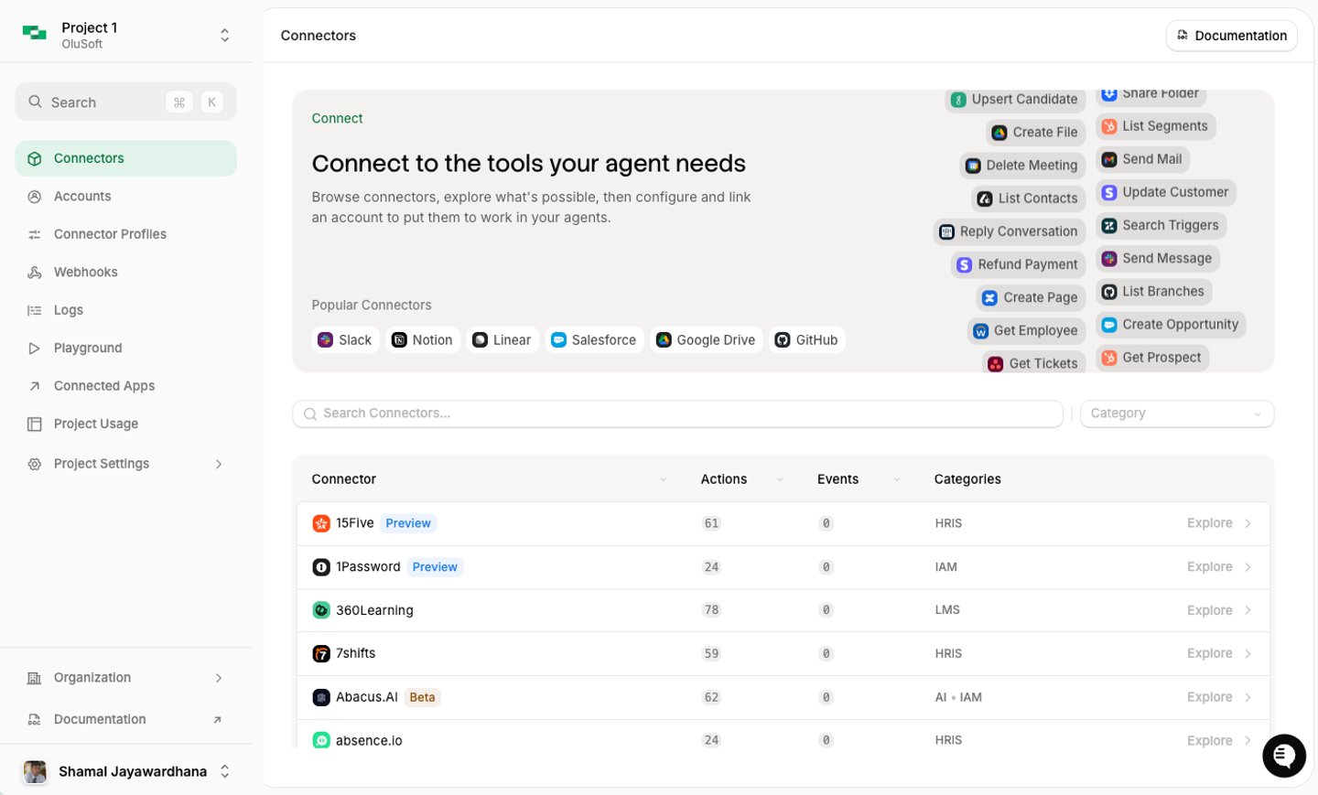Click the external link icon beside Documentation
Viewport: 1318px width, 795px height.
click(x=218, y=720)
